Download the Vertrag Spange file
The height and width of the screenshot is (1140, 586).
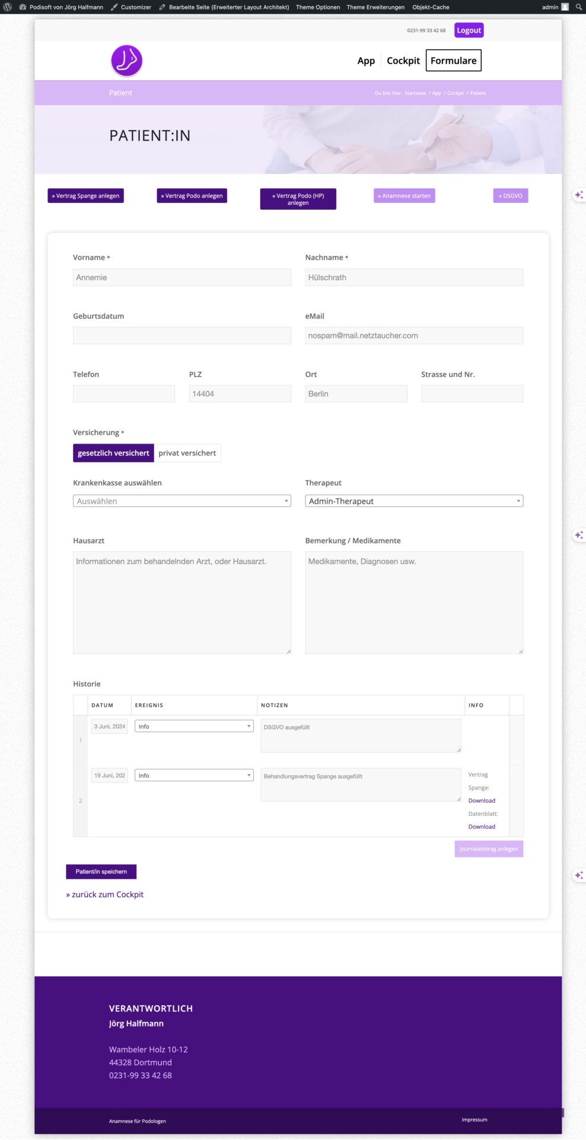pos(482,800)
